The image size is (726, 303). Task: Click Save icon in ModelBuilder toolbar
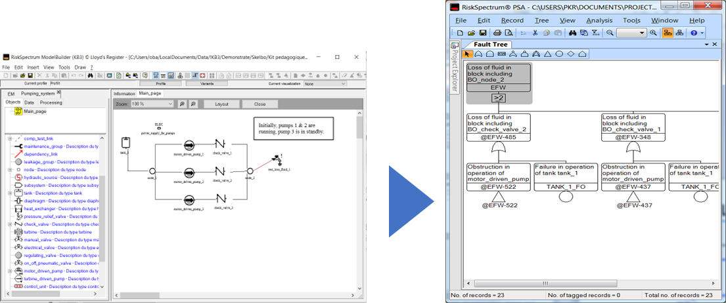tap(30, 75)
